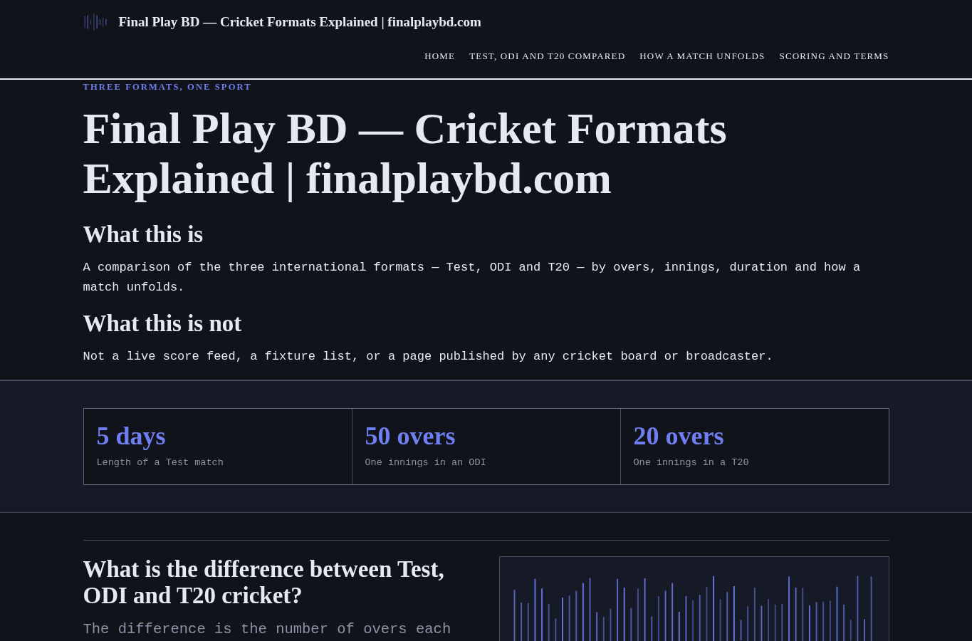Select the 20 overs stat card
Viewport: 972px width, 641px height.
tap(755, 447)
